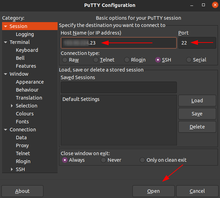Open Fonts settings

point(22,122)
